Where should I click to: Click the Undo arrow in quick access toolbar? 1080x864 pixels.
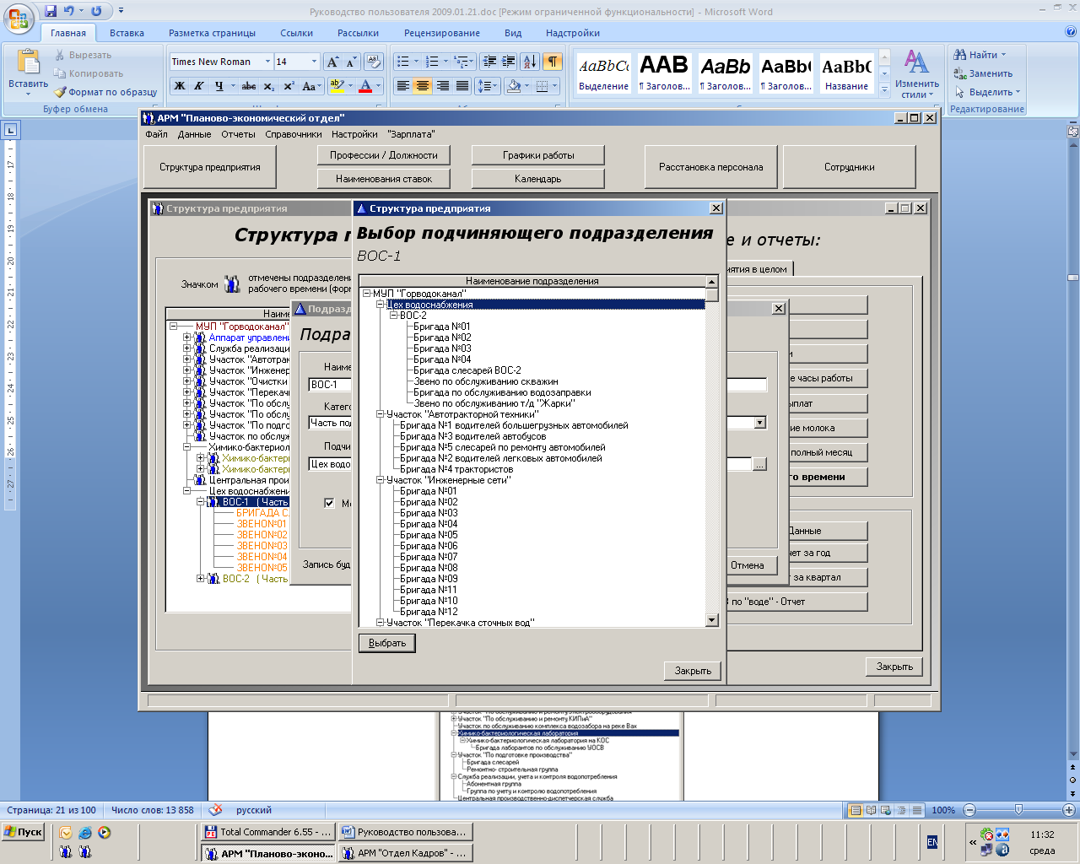point(69,11)
